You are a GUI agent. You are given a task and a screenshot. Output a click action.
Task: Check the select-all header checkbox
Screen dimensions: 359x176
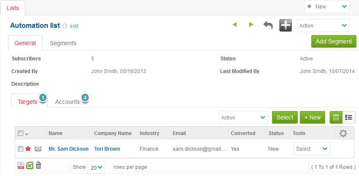click(20, 133)
